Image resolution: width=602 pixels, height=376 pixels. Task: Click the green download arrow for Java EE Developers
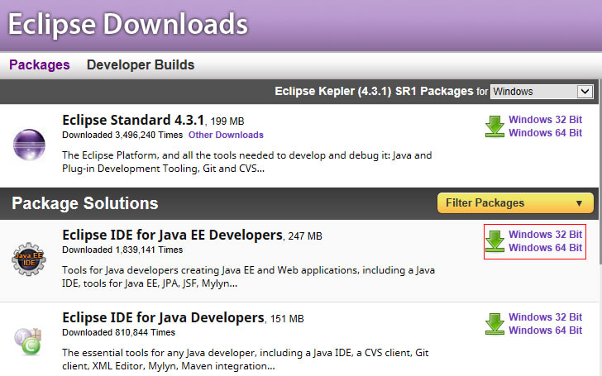494,241
